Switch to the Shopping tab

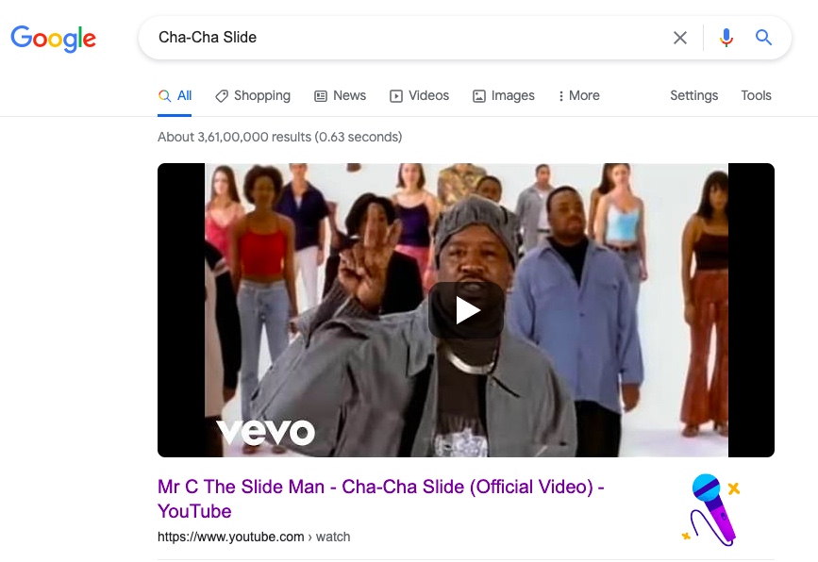(253, 96)
